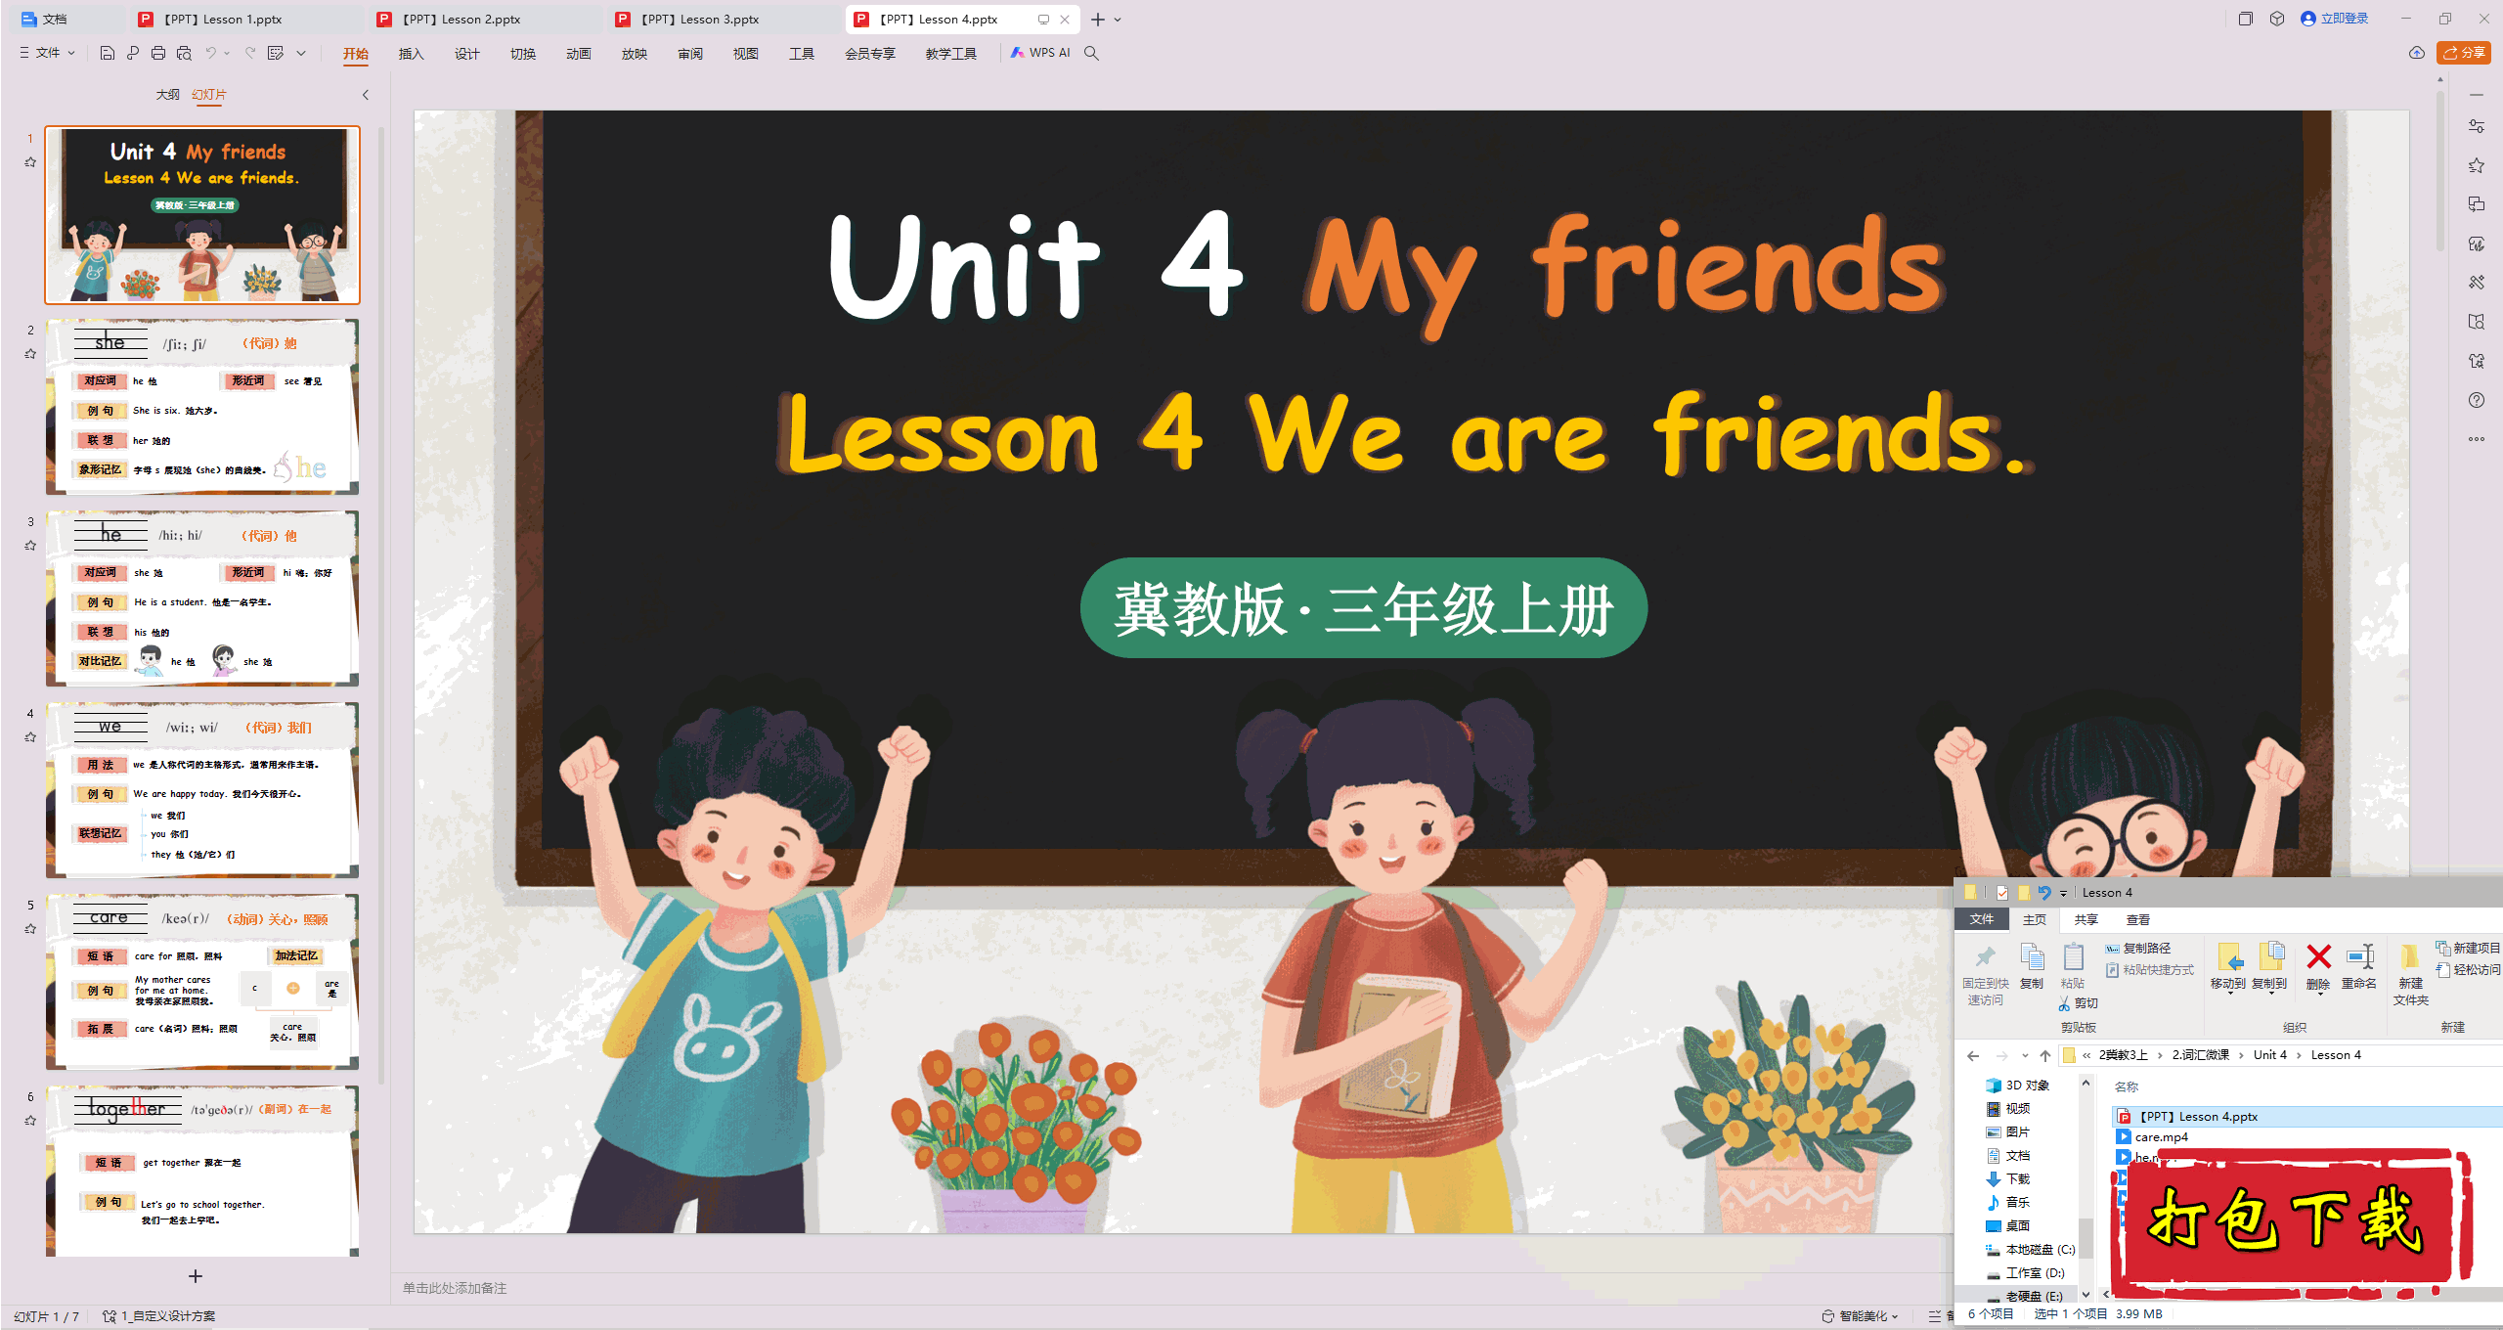Expand the Undo history dropdown arrow

[227, 53]
